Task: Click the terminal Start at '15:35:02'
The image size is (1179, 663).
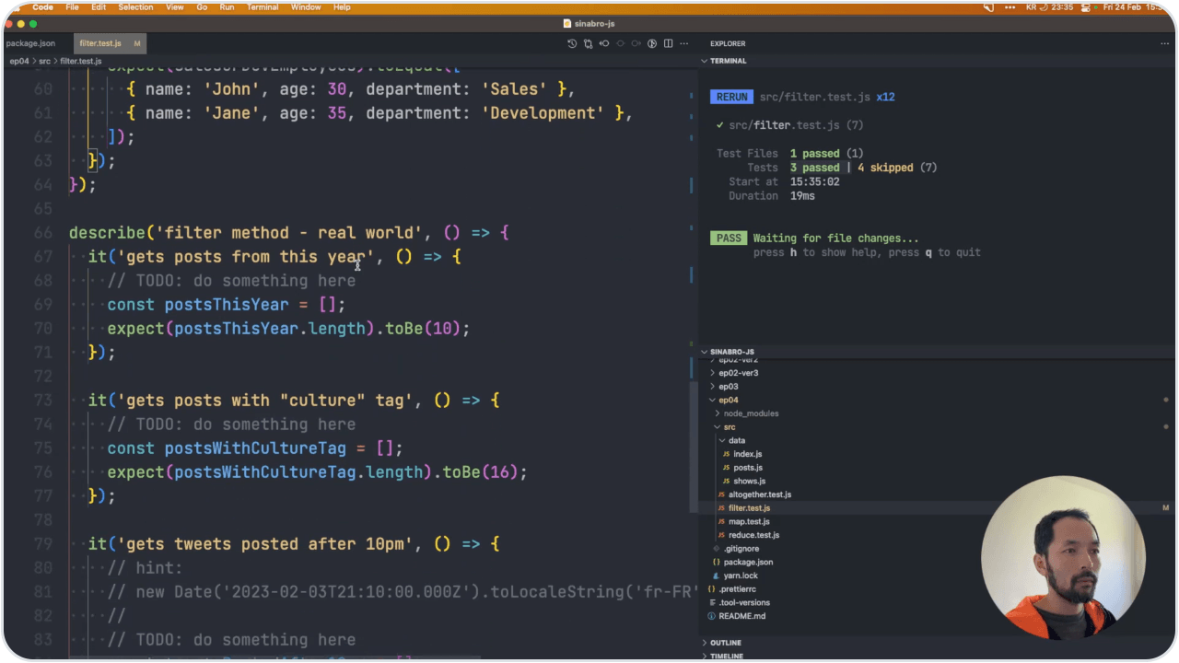Action: (x=814, y=182)
